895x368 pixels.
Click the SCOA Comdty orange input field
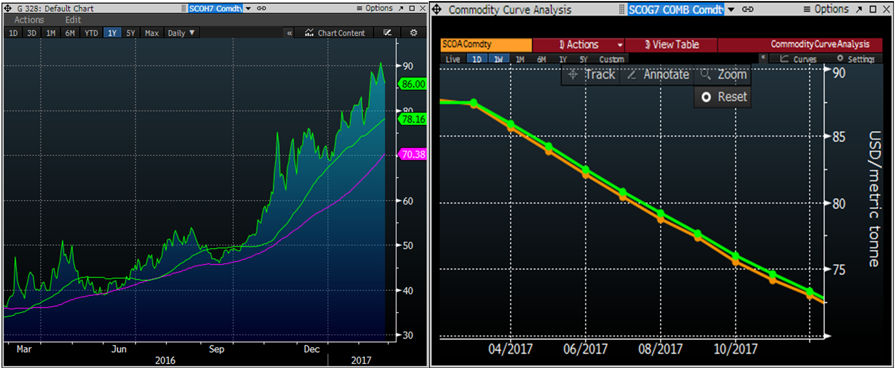click(x=486, y=45)
